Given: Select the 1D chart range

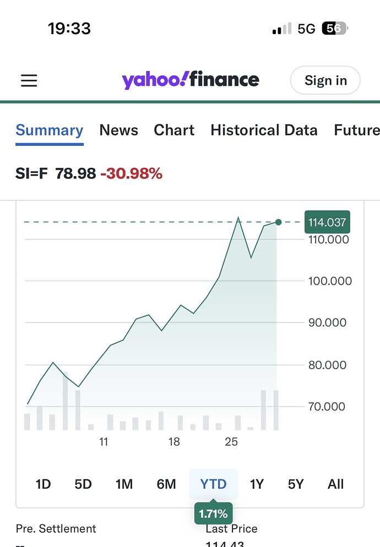Looking at the screenshot, I should [43, 484].
